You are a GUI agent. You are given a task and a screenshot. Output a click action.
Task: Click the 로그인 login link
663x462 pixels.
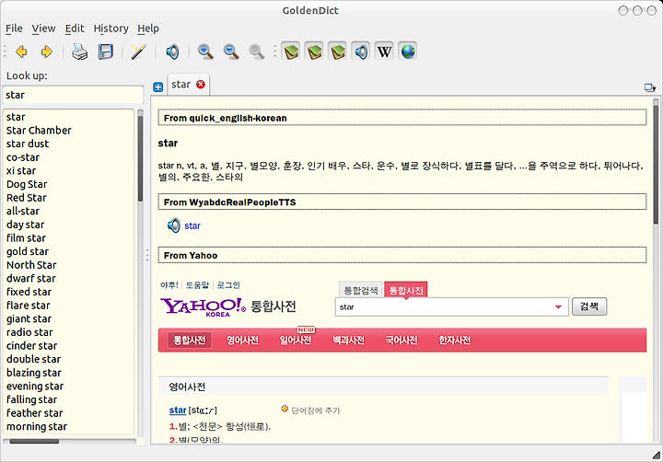click(228, 285)
